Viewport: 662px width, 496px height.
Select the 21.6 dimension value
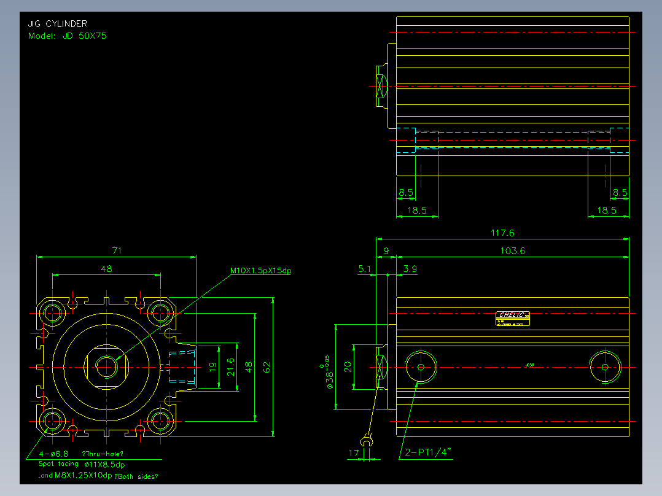[230, 367]
